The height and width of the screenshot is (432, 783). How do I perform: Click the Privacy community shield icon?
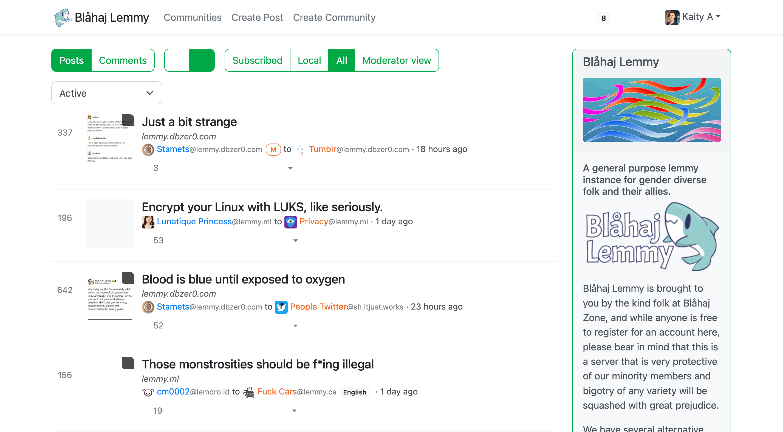(291, 222)
